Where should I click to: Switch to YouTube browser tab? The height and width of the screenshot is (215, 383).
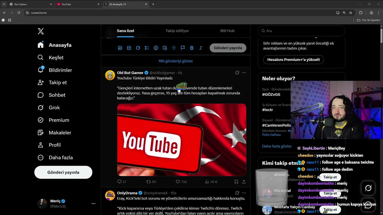pyautogui.click(x=78, y=4)
